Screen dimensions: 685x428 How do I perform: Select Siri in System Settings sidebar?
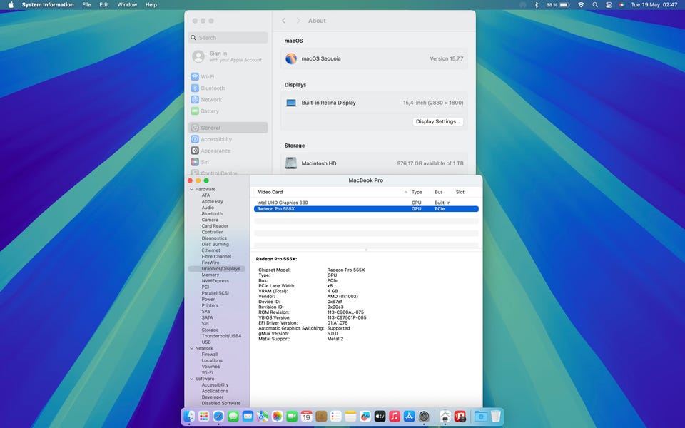[228, 162]
